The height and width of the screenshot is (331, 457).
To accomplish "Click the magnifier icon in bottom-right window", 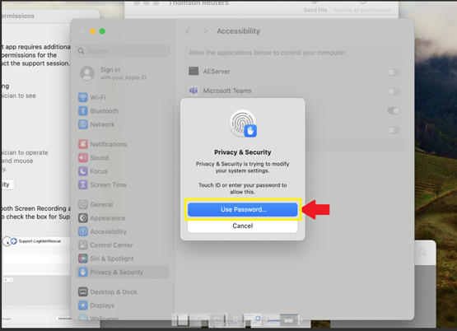I will [422, 252].
